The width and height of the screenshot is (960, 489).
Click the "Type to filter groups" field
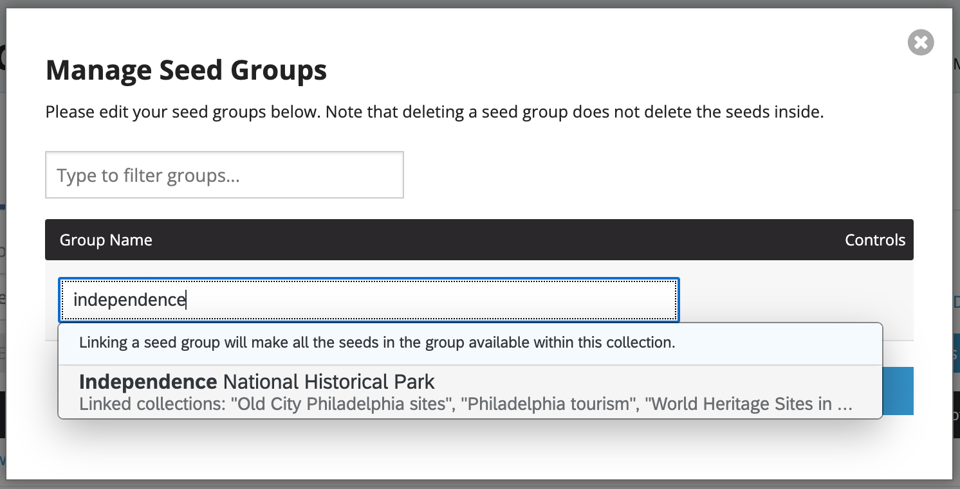click(224, 175)
